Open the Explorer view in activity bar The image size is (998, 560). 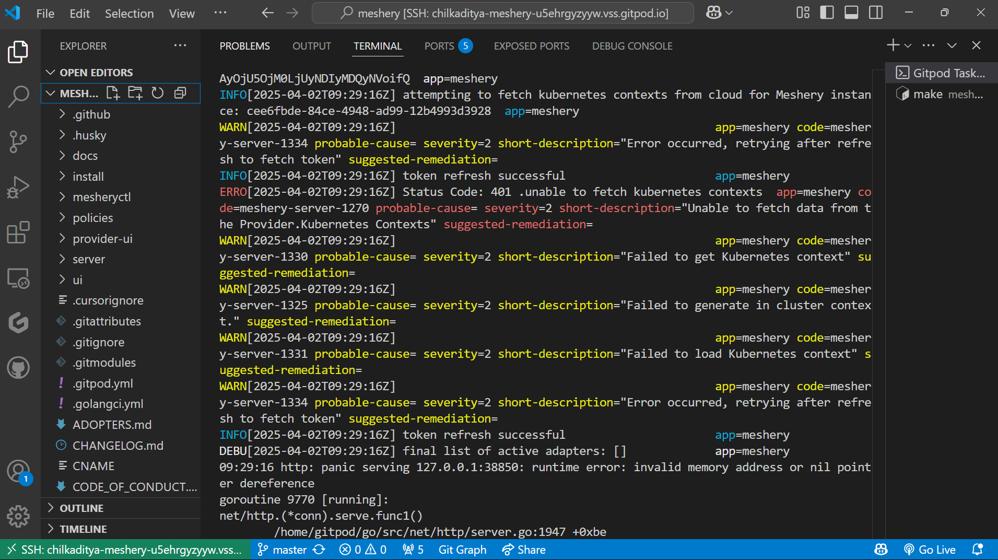(18, 52)
